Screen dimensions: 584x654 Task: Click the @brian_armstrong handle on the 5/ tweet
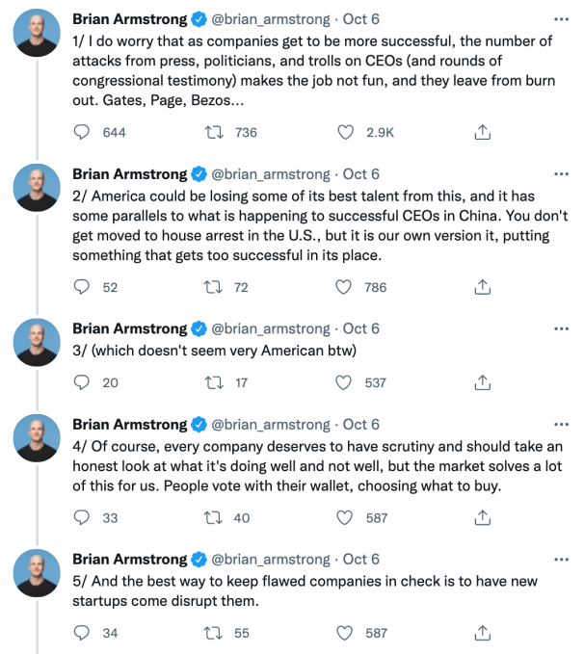(273, 560)
